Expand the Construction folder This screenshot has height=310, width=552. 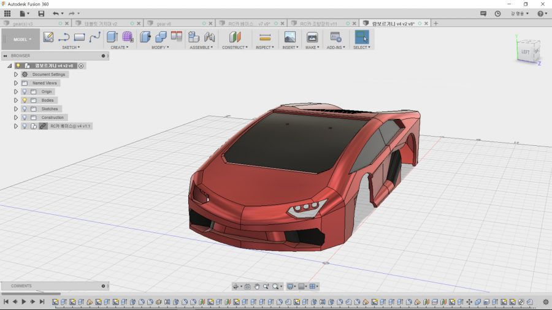click(16, 118)
